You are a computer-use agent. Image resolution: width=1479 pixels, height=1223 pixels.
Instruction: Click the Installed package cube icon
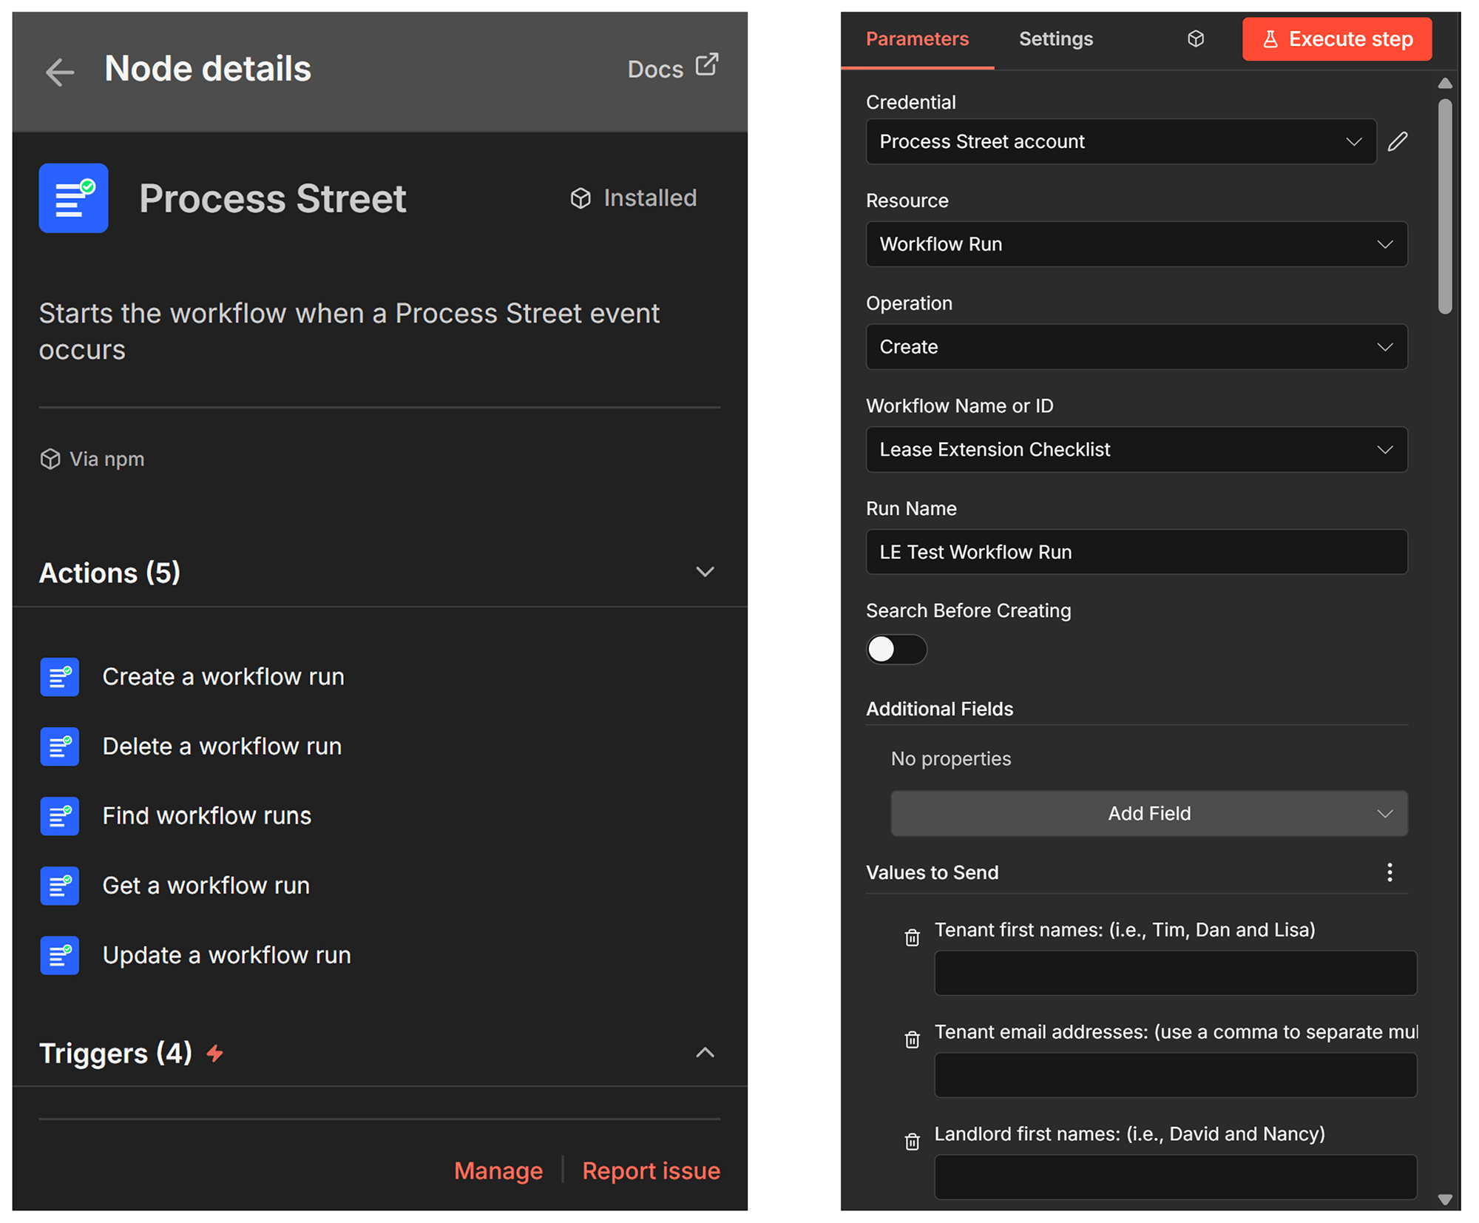pos(581,198)
